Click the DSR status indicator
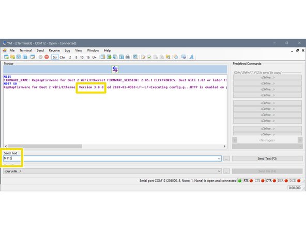Screen dimensions: 306x230 pyautogui.click(x=282, y=181)
